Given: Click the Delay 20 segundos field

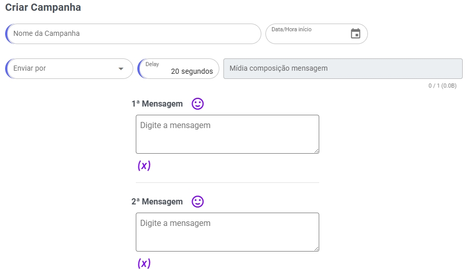Looking at the screenshot, I should coord(179,69).
